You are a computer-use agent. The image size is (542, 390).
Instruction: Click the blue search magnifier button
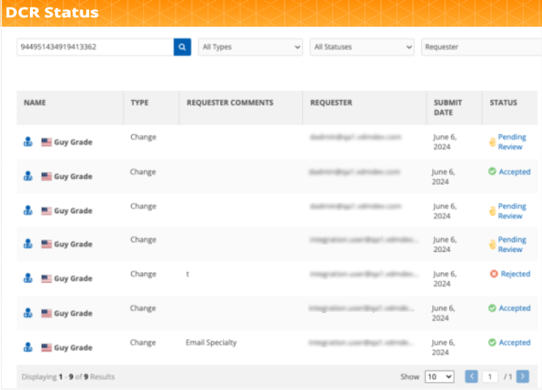click(x=182, y=47)
